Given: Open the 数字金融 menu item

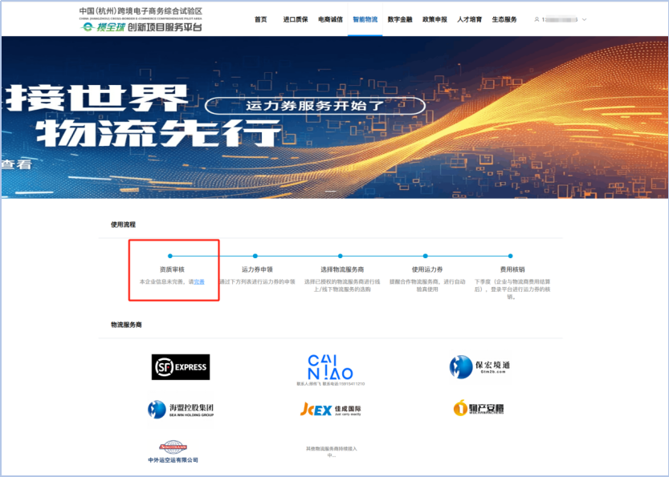Looking at the screenshot, I should click(399, 19).
